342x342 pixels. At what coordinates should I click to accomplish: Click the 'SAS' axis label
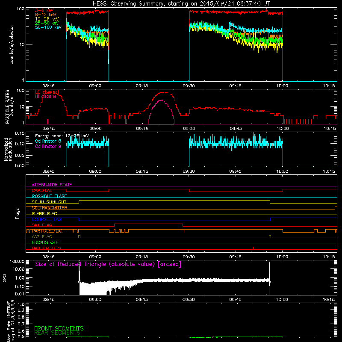tap(5, 277)
